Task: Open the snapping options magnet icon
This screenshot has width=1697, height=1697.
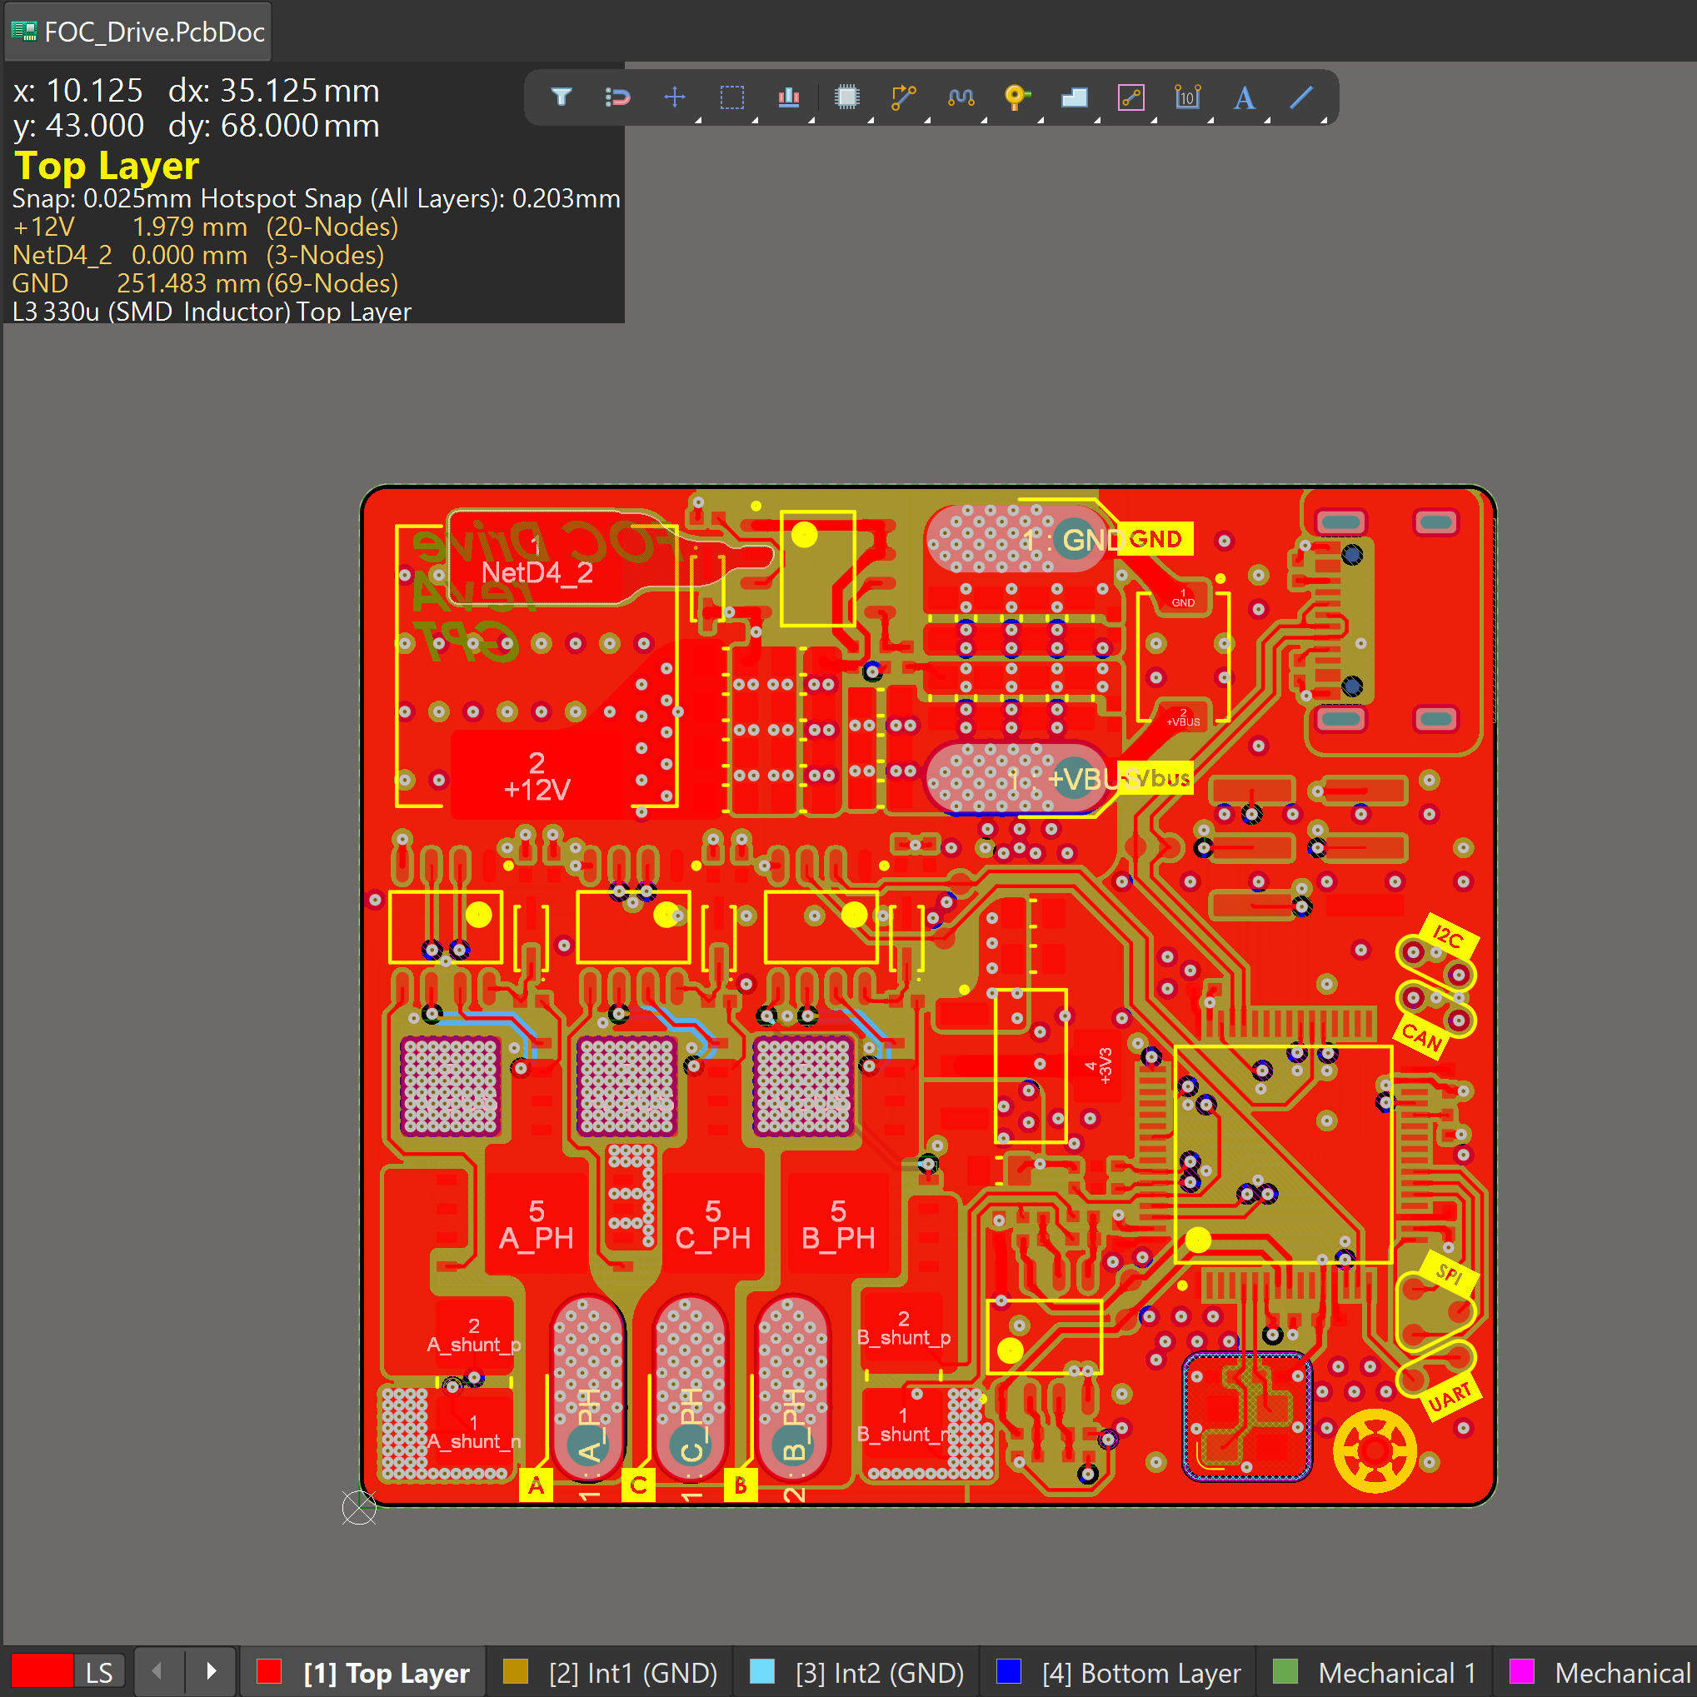Action: [x=617, y=97]
